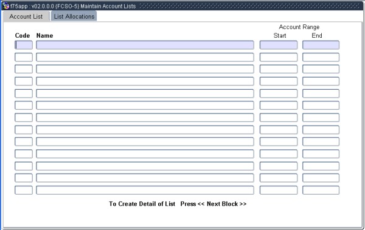Click the Maintain Account Lists window title
The height and width of the screenshot is (230, 365).
(108, 6)
